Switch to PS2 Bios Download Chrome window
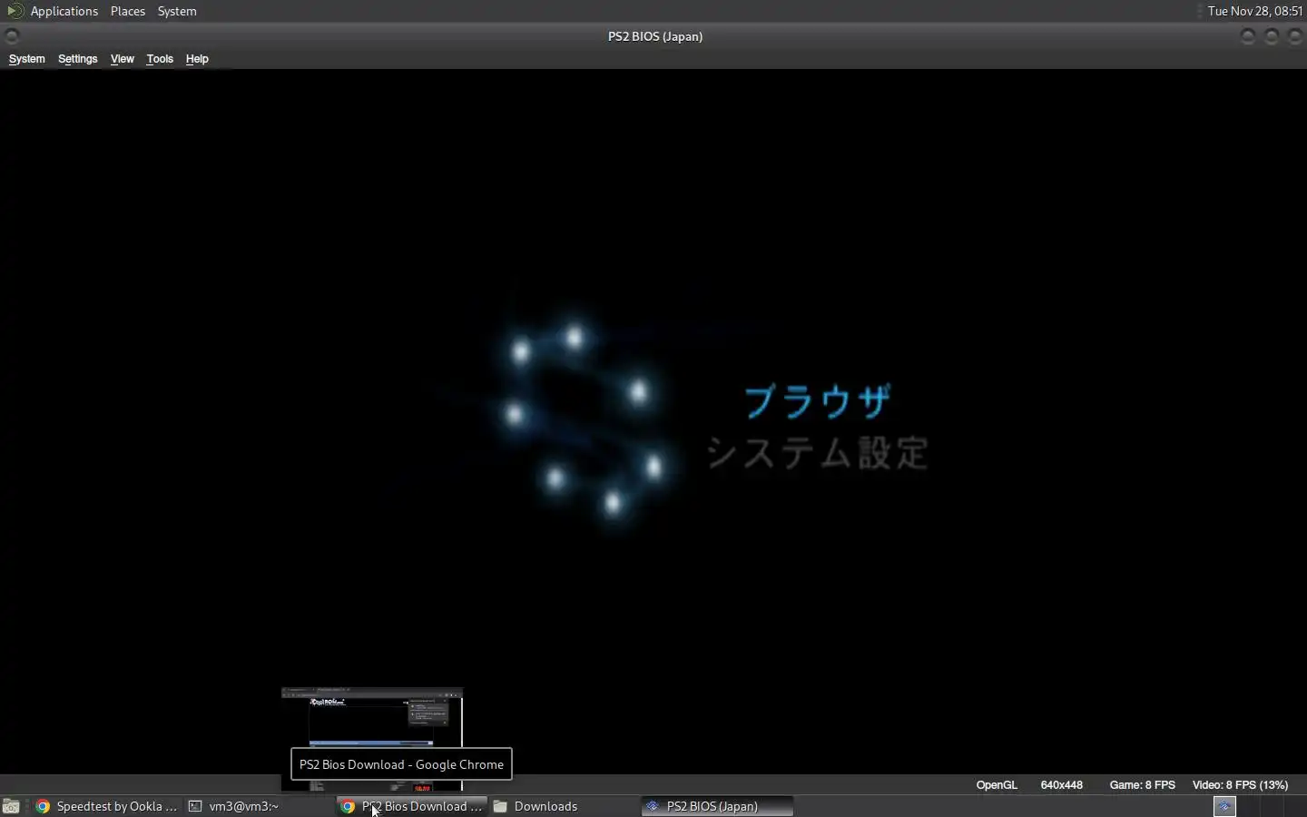 (412, 806)
